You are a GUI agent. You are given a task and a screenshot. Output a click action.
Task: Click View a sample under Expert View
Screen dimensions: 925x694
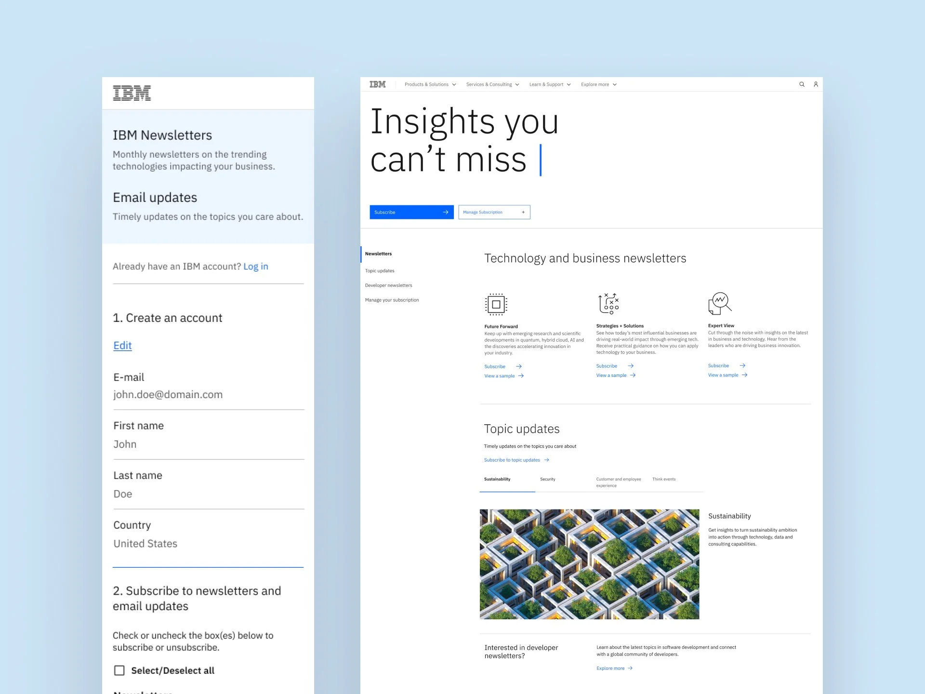[x=723, y=375]
